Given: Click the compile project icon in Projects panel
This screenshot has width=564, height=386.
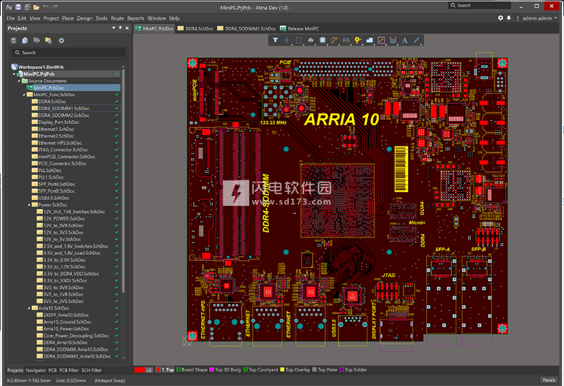Looking at the screenshot, I should [25, 40].
